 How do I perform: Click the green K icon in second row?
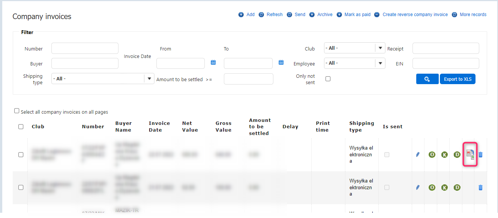pos(444,187)
